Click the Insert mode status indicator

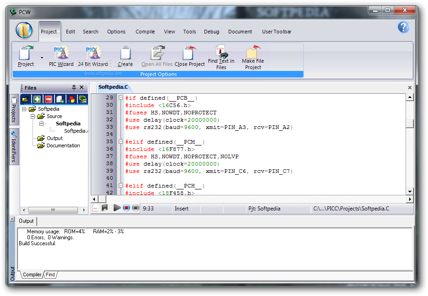(x=181, y=209)
